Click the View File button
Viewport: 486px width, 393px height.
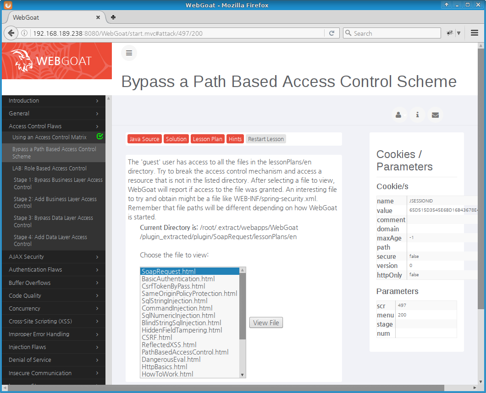point(266,323)
